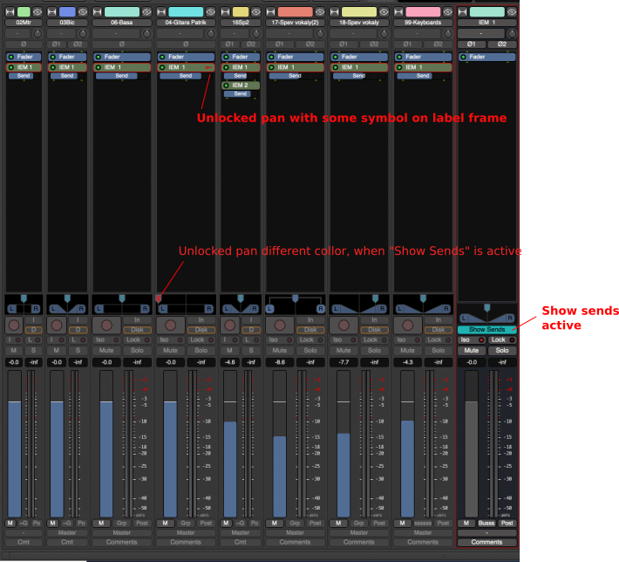Click width button on 06-Basa strip
This screenshot has width=619, height=562.
point(99,12)
